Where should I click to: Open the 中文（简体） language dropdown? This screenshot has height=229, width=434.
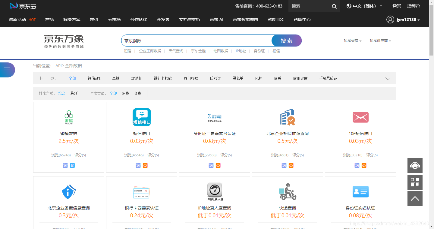(x=364, y=6)
